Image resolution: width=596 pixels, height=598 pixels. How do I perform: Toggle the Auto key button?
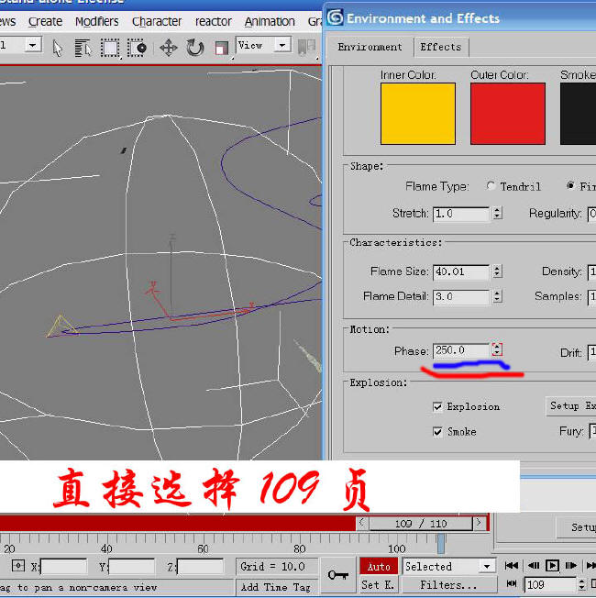click(x=379, y=567)
